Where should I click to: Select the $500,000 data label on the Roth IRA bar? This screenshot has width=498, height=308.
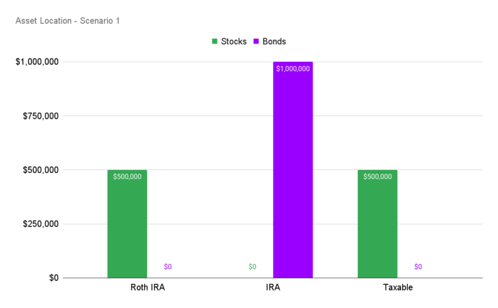pyautogui.click(x=127, y=176)
